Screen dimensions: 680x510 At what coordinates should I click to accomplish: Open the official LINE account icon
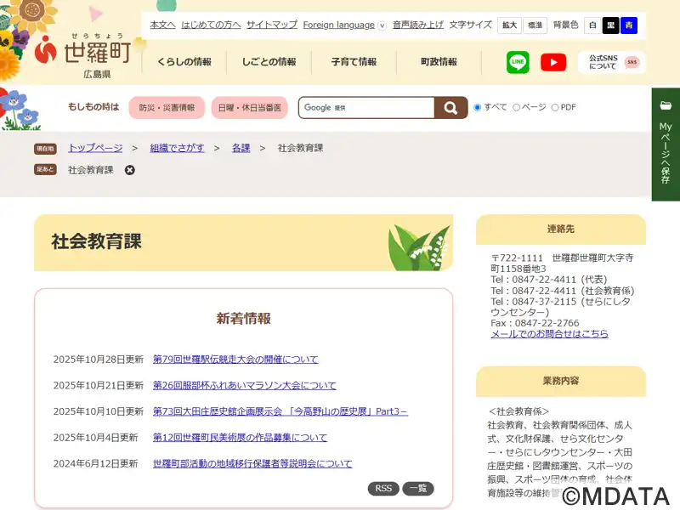pyautogui.click(x=518, y=62)
